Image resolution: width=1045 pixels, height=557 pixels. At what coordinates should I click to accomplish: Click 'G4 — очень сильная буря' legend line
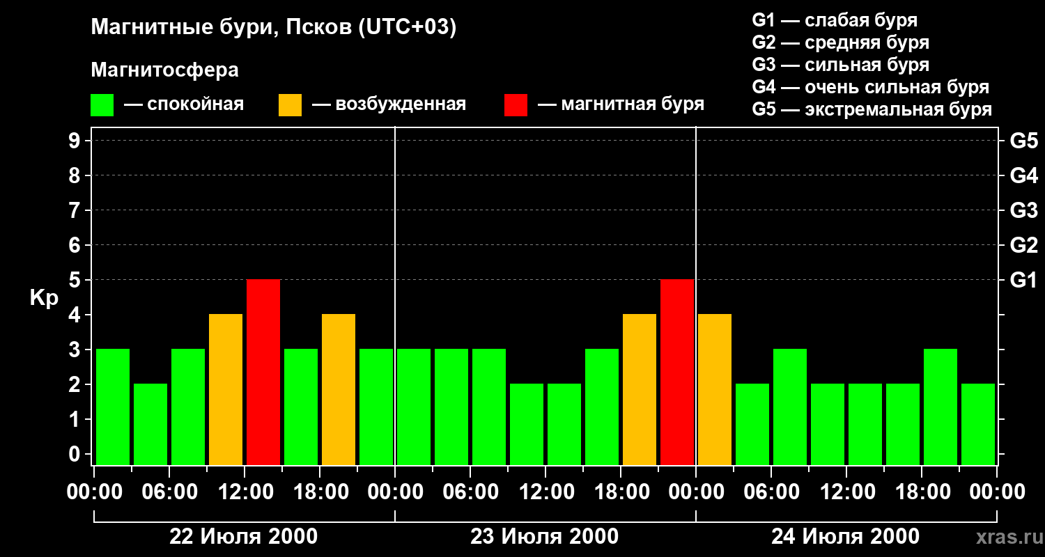pos(871,87)
